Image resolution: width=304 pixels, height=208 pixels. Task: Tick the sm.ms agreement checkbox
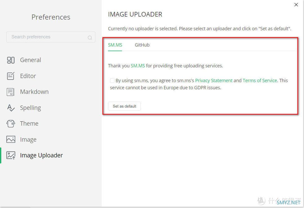[x=112, y=80]
